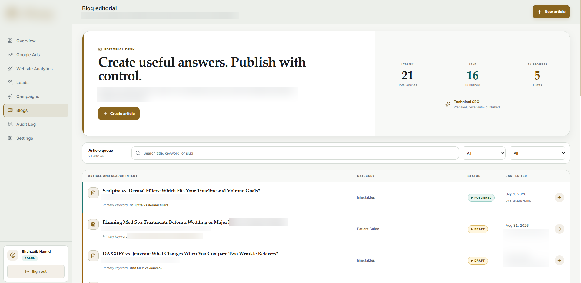Click the DRAFT badge on Planning Med Spa row

tap(478, 229)
